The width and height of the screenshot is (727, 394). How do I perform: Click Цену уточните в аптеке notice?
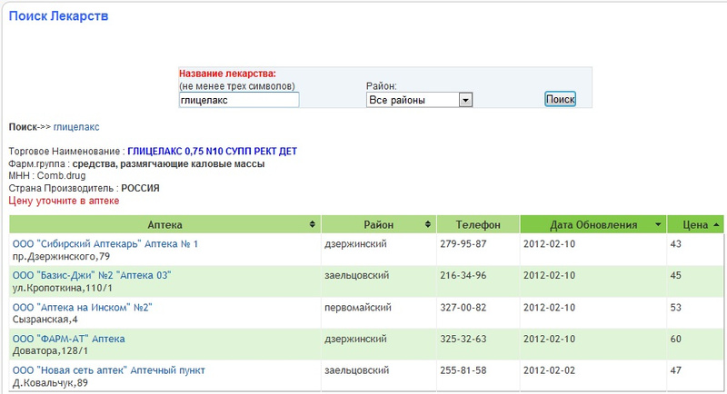(x=64, y=201)
